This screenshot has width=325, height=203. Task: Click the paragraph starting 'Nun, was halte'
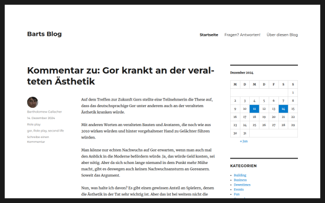[147, 191]
